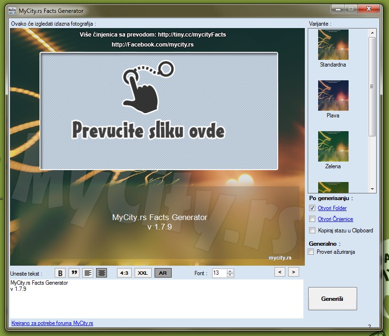Select the Zelena variant thumbnail
Image resolution: width=389 pixels, height=336 pixels.
(x=333, y=146)
